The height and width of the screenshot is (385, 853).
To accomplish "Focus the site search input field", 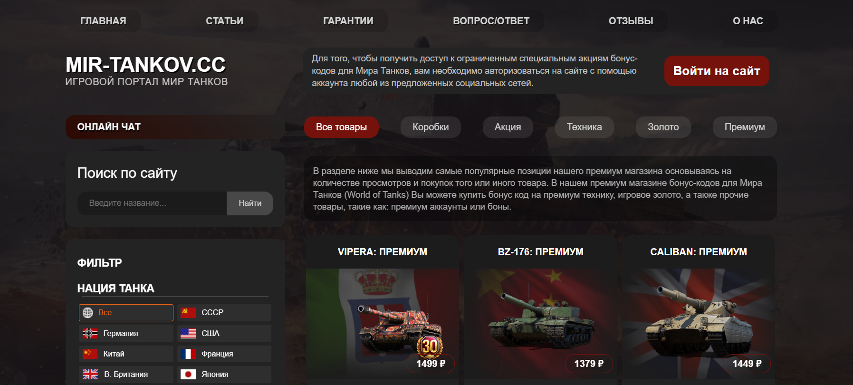I will [x=152, y=203].
